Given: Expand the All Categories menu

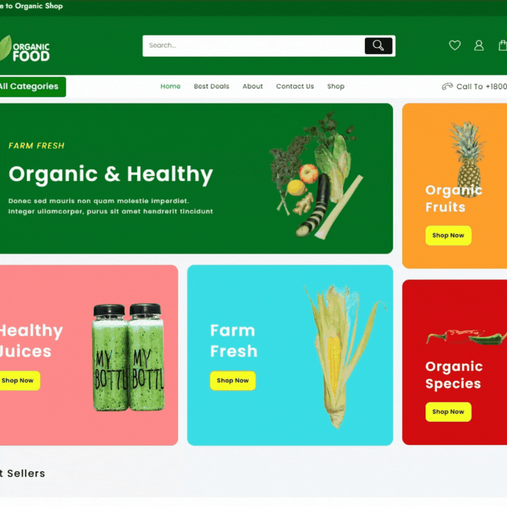Looking at the screenshot, I should pyautogui.click(x=32, y=87).
